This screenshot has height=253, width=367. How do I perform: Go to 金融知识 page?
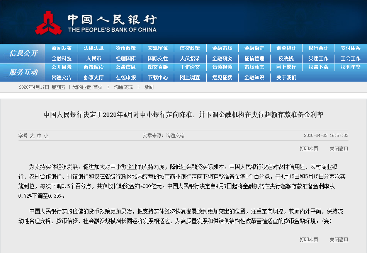[x=255, y=77]
